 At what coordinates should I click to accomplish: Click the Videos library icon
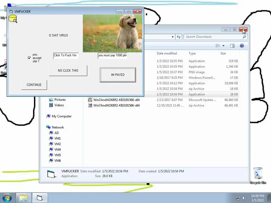click(51, 105)
